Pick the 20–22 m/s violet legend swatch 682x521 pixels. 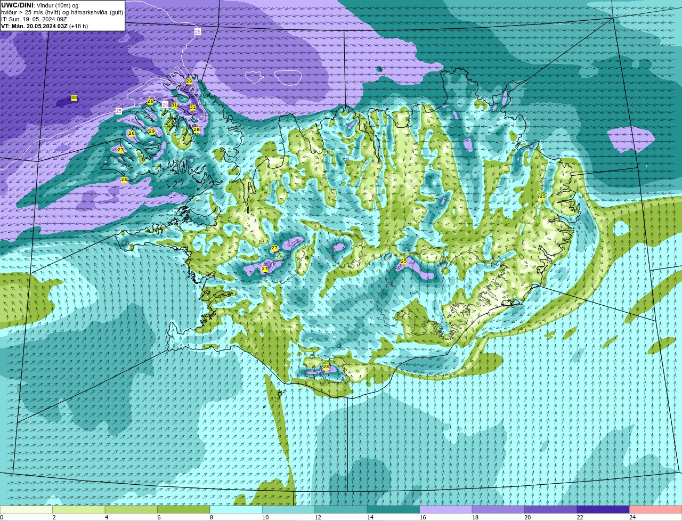[551, 509]
